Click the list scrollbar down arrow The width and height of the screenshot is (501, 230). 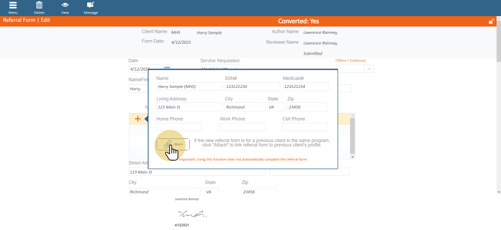(353, 156)
